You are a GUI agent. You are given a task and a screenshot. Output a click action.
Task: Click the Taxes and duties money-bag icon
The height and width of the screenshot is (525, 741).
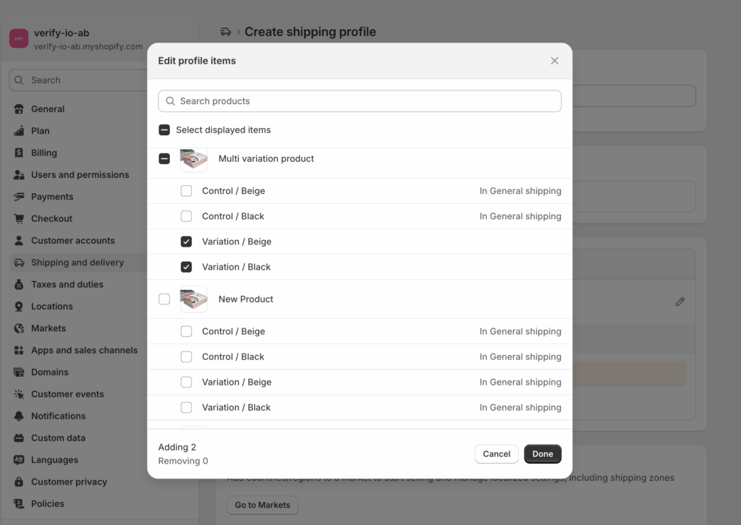[x=19, y=284]
